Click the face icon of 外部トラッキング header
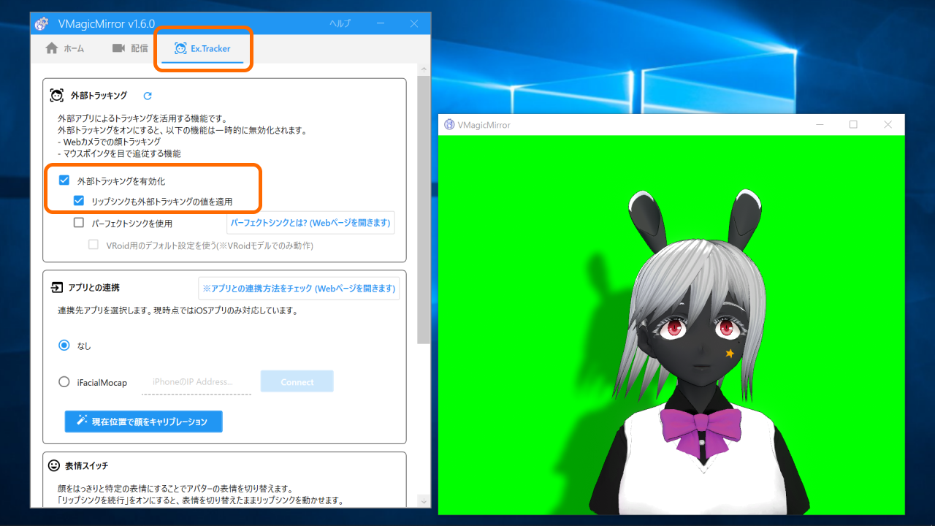The width and height of the screenshot is (935, 526). pos(56,95)
